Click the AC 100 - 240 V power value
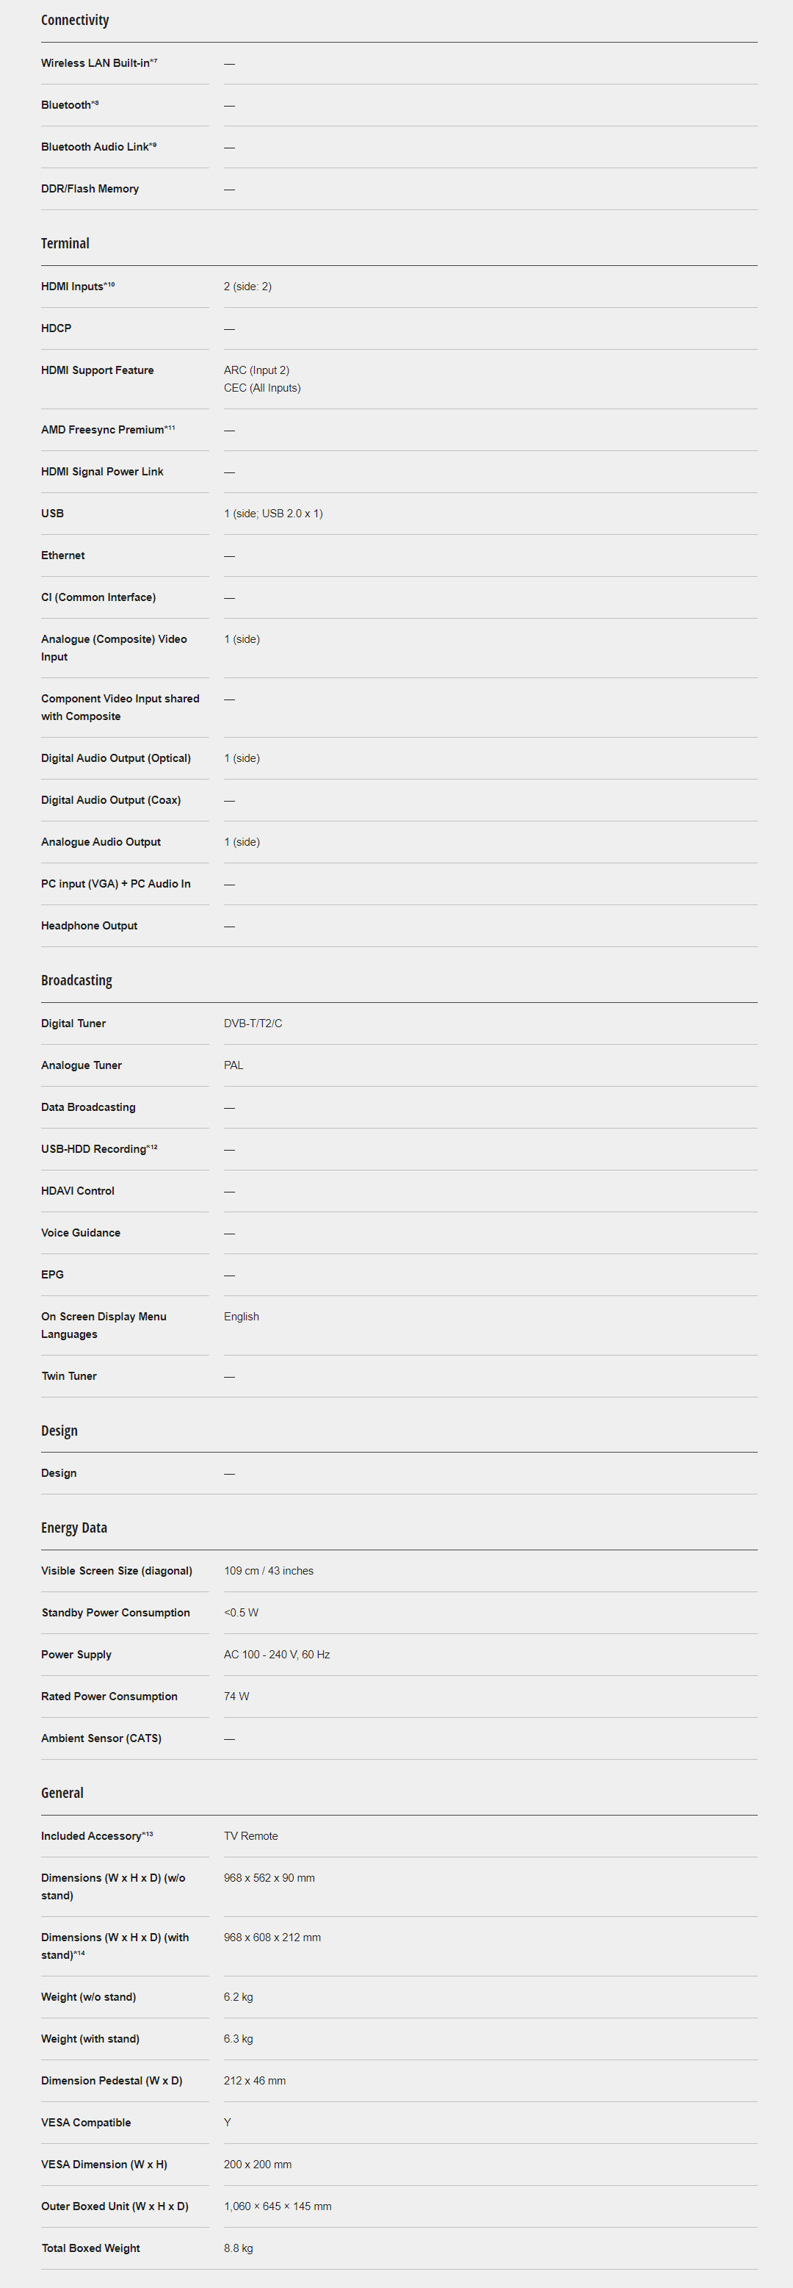 click(x=276, y=1655)
